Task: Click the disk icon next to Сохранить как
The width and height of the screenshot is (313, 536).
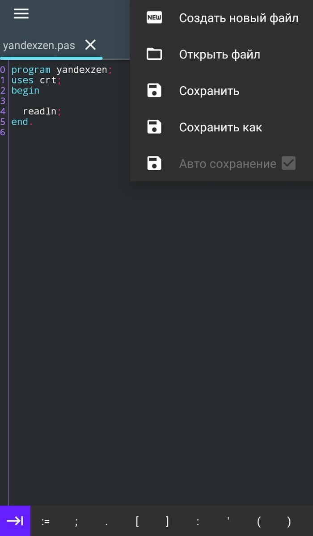Action: tap(154, 127)
